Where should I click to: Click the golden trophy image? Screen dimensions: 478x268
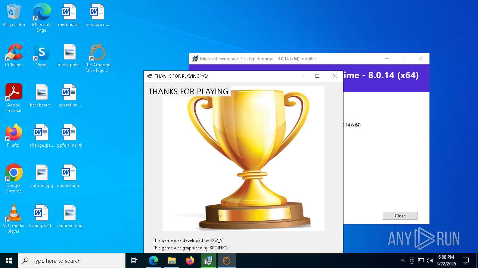243,159
